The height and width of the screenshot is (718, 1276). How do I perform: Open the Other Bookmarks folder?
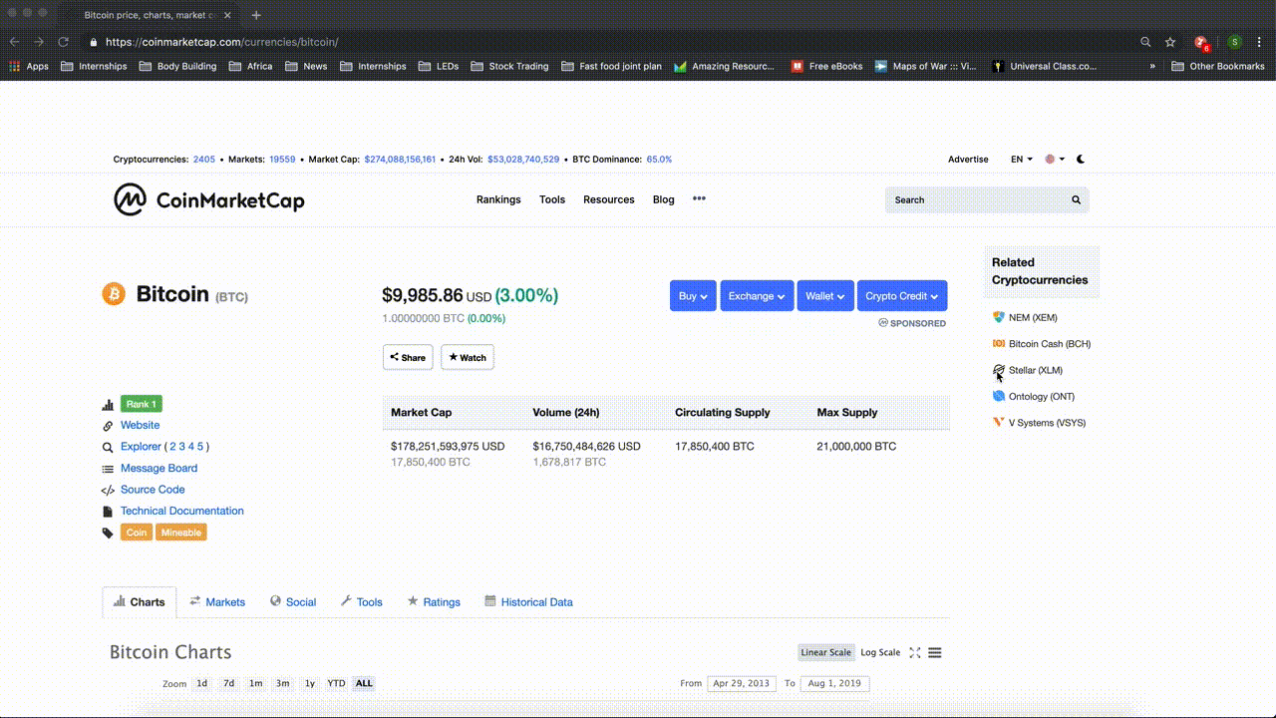[1218, 66]
